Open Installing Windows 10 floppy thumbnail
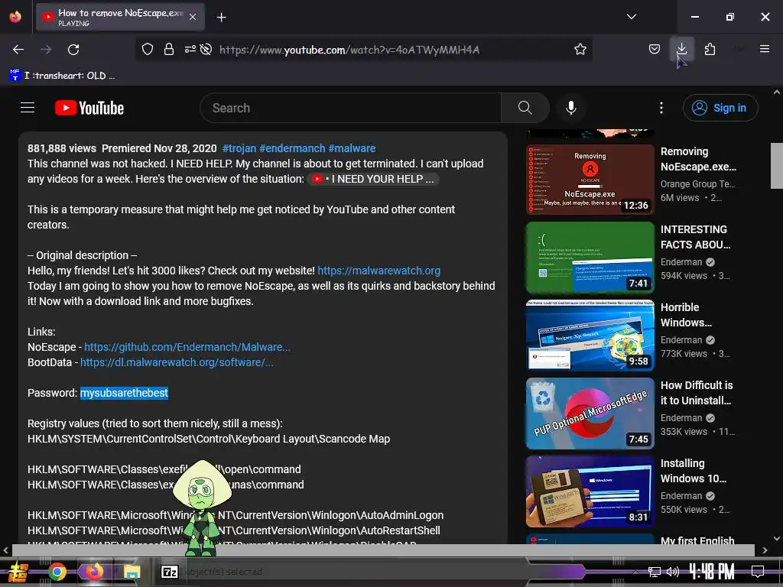The width and height of the screenshot is (783, 587). click(x=590, y=491)
